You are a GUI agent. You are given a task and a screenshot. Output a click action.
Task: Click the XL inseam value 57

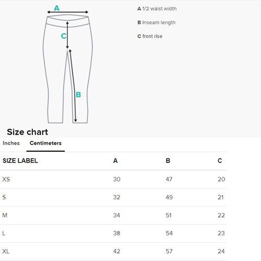tap(169, 251)
